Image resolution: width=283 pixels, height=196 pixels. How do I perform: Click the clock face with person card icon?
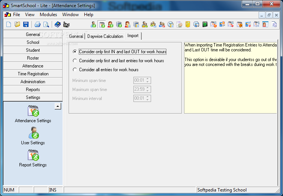[x=196, y=24]
